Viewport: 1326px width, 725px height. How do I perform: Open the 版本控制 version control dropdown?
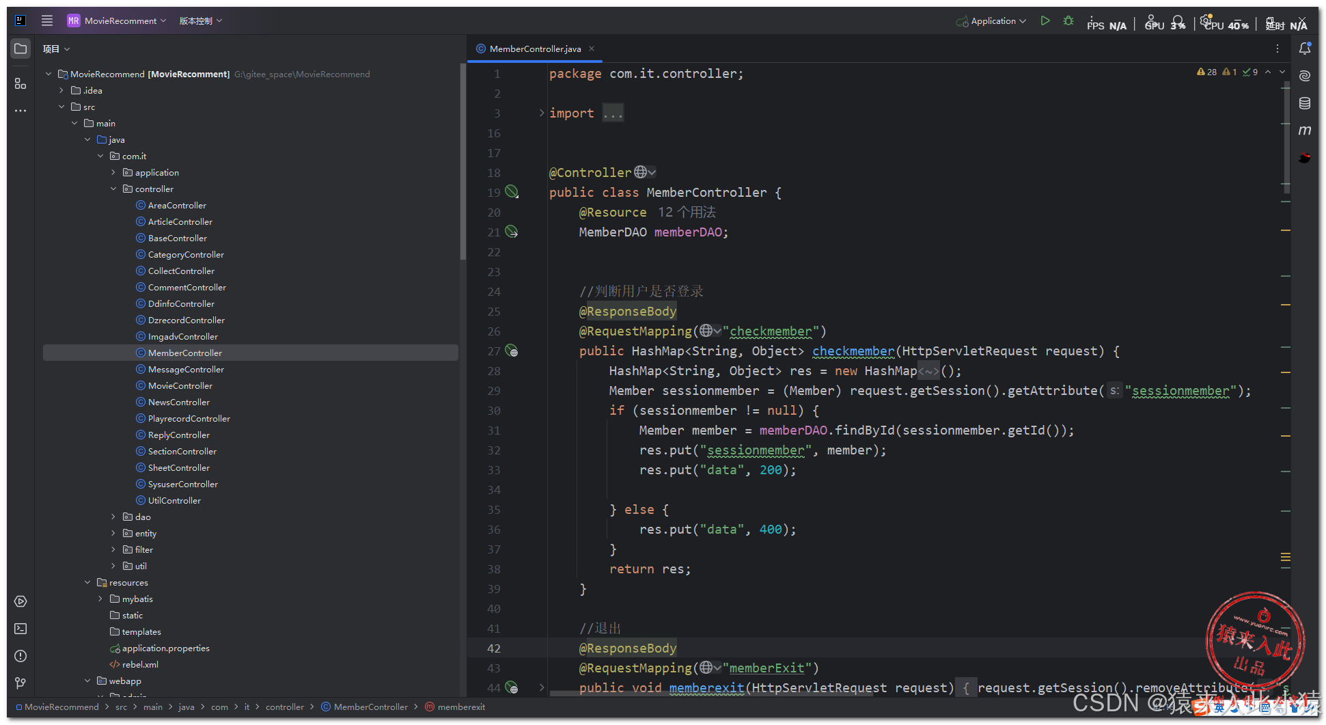tap(201, 20)
